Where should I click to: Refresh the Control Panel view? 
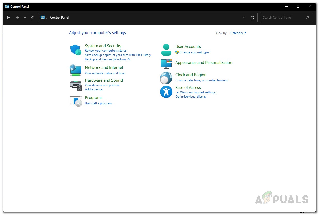pos(252,18)
